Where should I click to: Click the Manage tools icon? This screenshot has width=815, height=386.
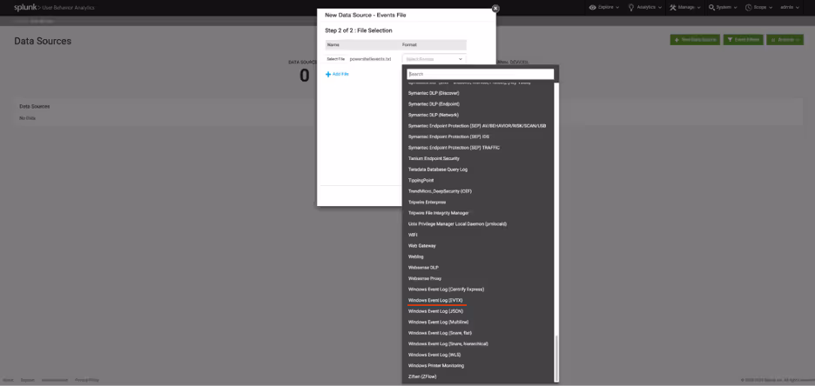pos(673,7)
